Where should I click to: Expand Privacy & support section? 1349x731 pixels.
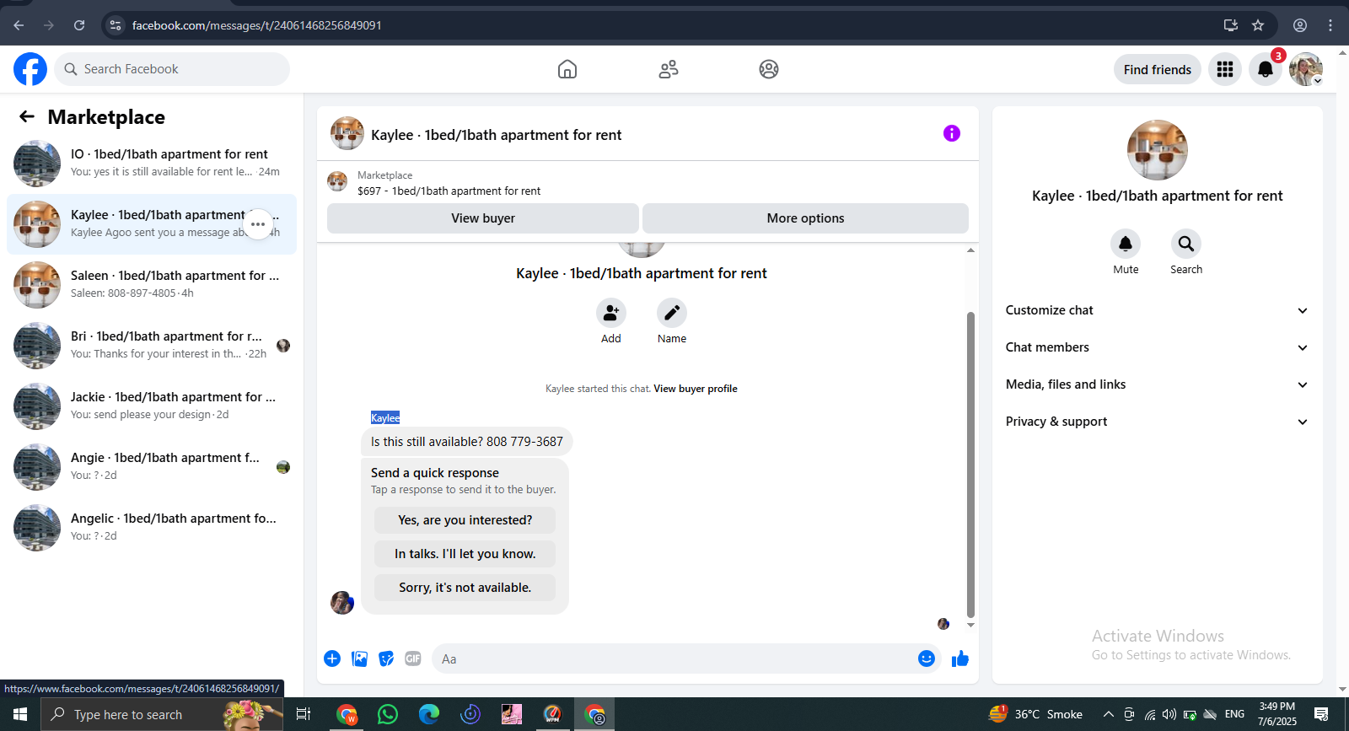[x=1158, y=422]
